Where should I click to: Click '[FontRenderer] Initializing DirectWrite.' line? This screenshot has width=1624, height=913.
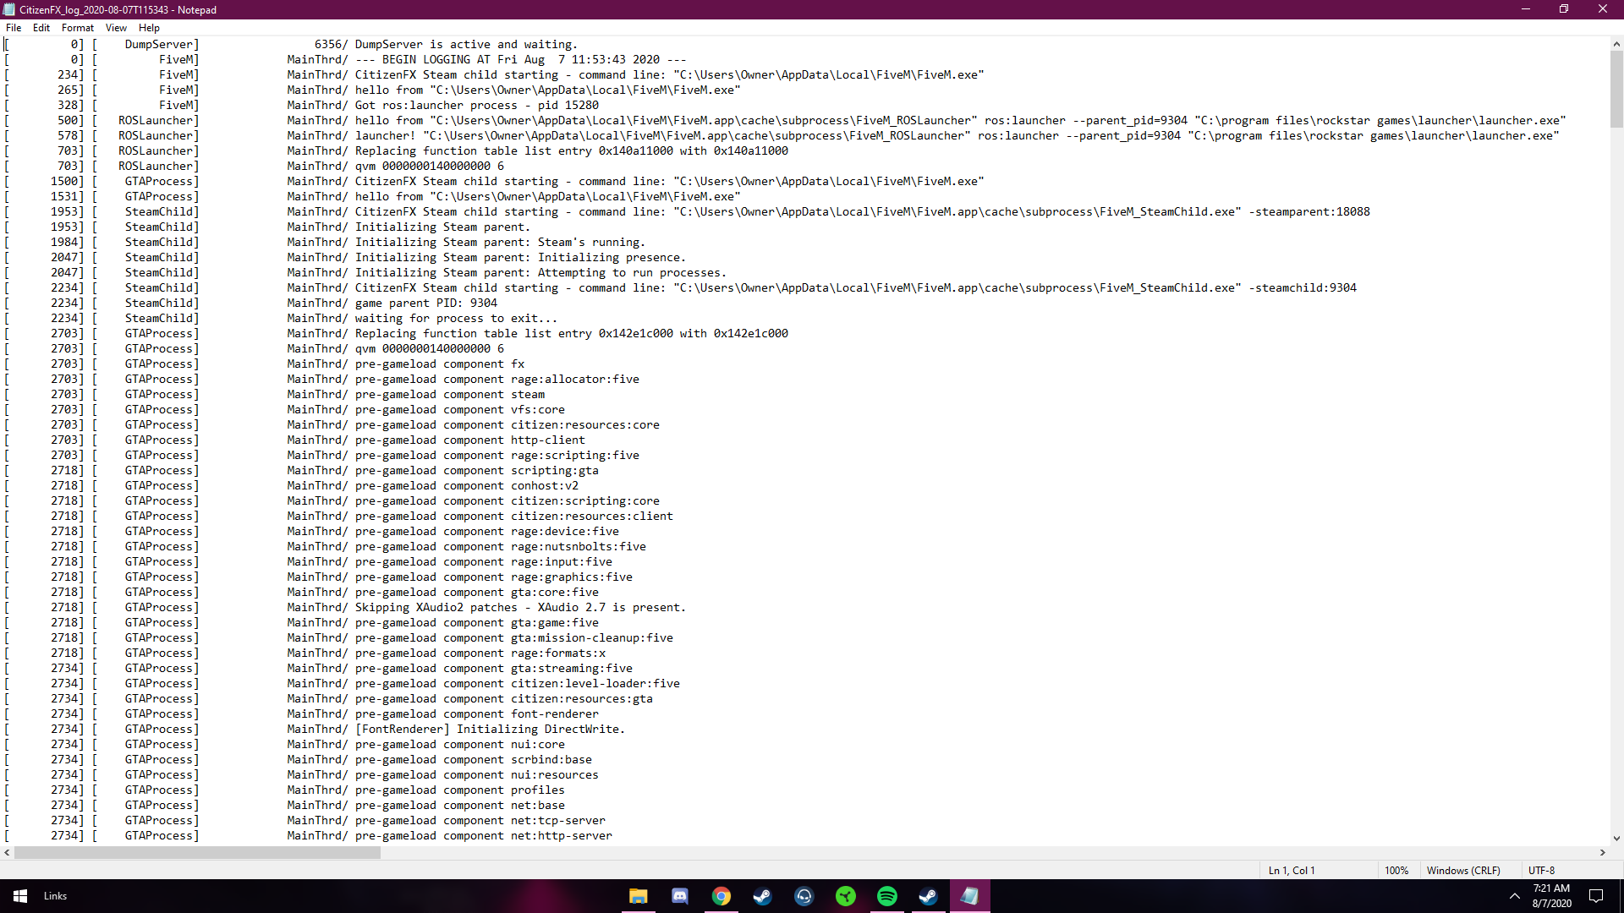tap(490, 730)
